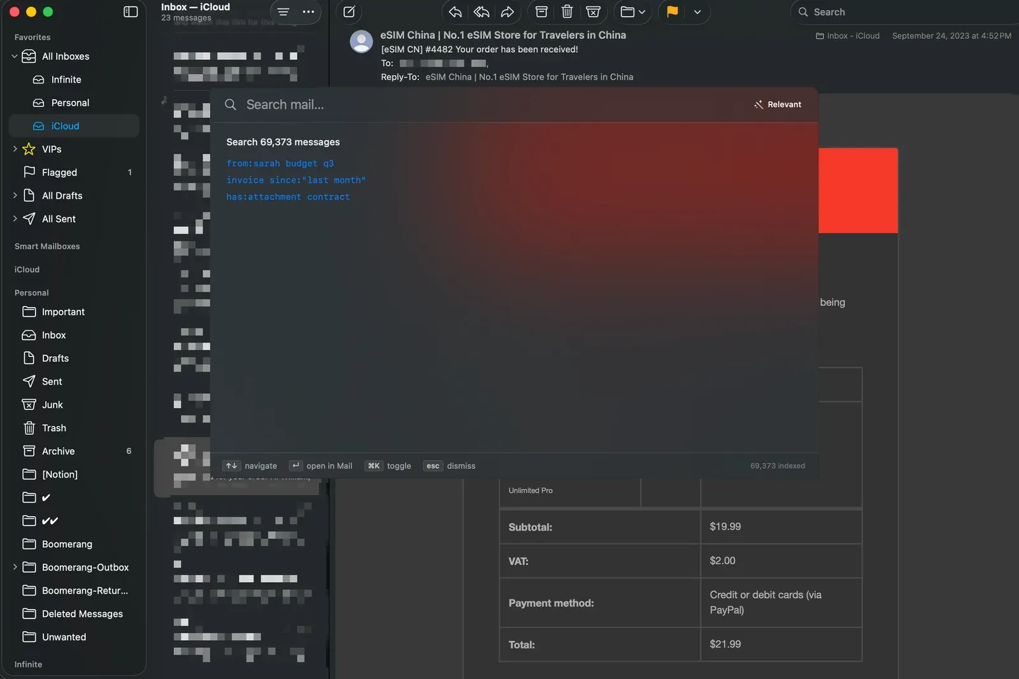Open the Junk folder
Image resolution: width=1019 pixels, height=679 pixels.
74,404
